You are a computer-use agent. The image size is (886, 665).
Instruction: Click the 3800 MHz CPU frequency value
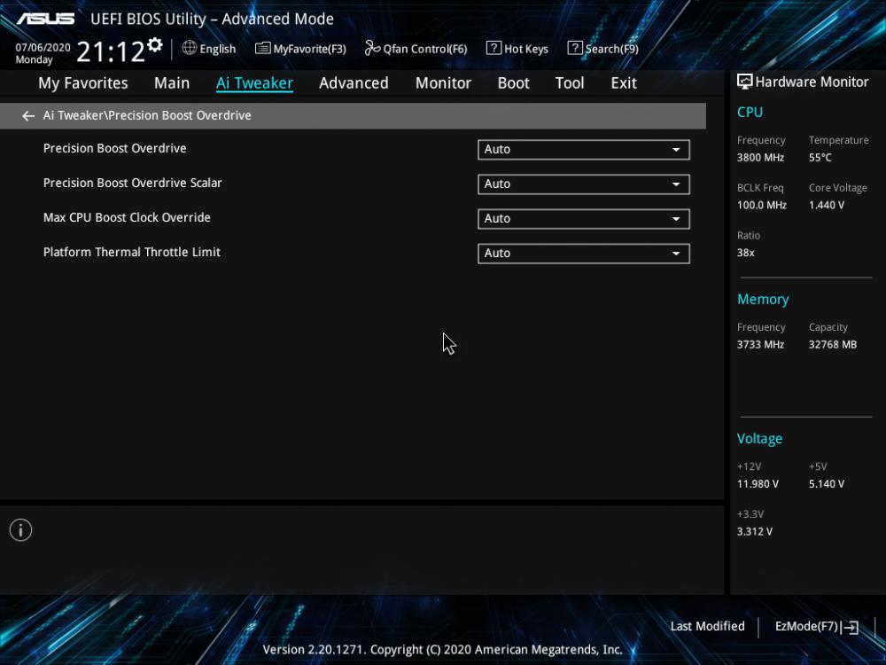click(x=760, y=158)
